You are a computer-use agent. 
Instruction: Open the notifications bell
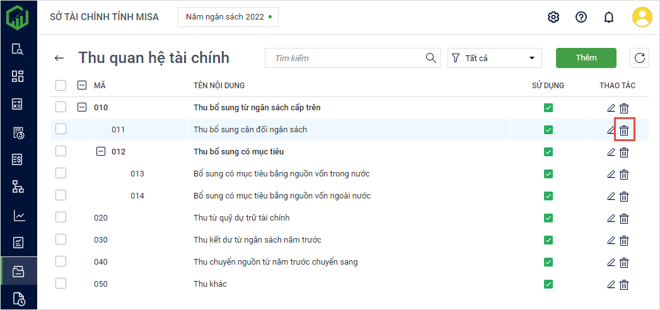tap(608, 17)
